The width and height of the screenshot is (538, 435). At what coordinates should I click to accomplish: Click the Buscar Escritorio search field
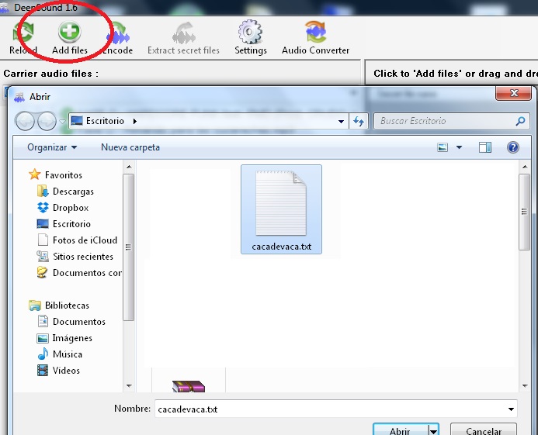pyautogui.click(x=444, y=121)
